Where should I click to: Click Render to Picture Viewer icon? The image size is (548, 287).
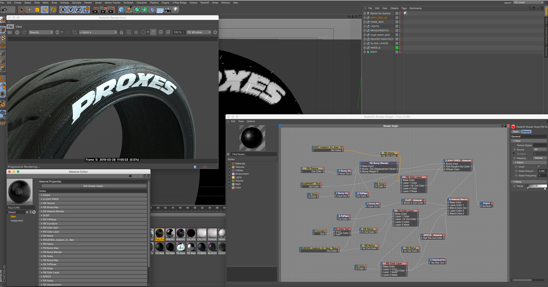tap(104, 10)
